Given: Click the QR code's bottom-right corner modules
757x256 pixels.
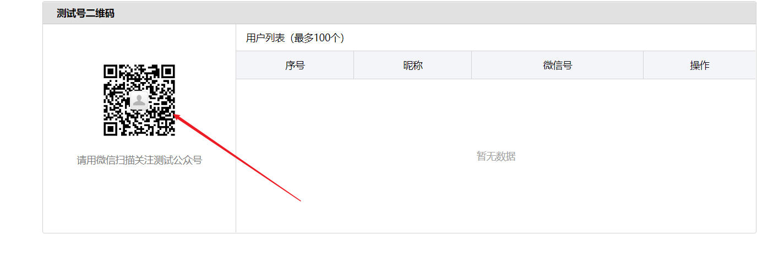Looking at the screenshot, I should coord(167,129).
